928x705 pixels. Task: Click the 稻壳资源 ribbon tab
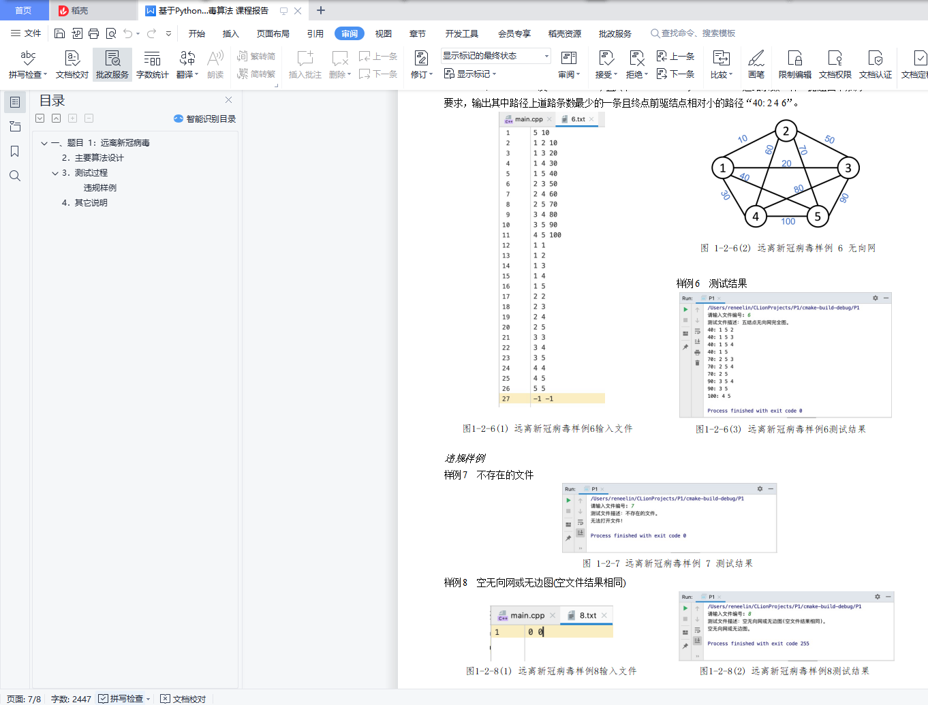[x=565, y=33]
